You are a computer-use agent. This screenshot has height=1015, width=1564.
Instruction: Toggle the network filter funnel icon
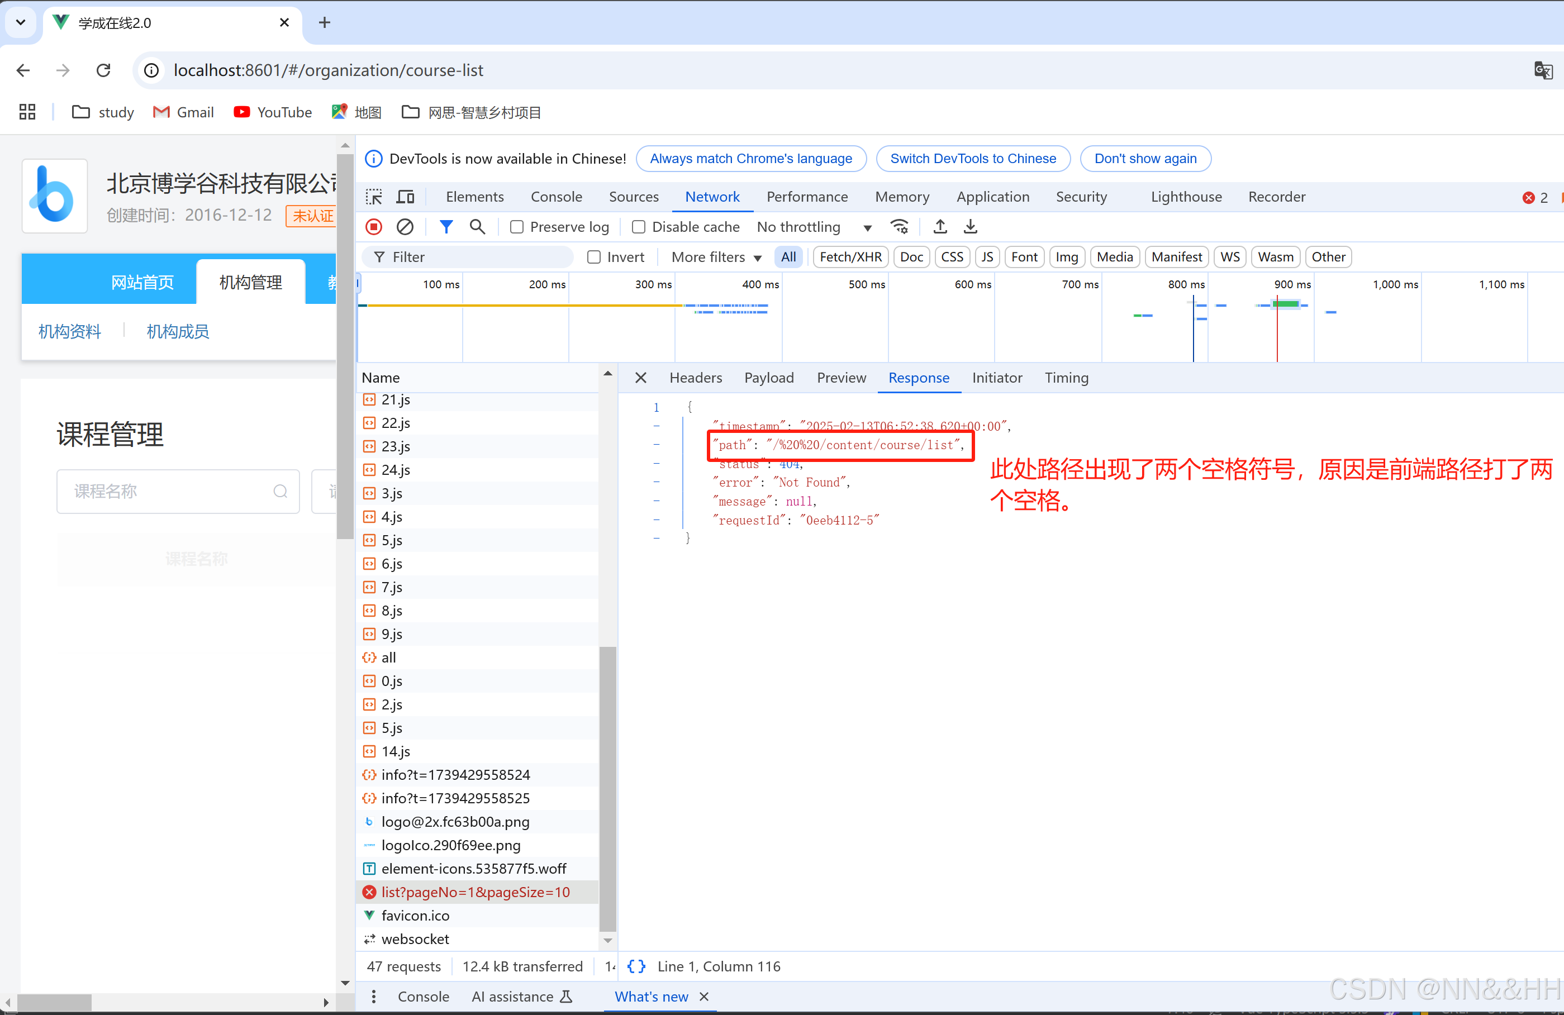(x=446, y=227)
